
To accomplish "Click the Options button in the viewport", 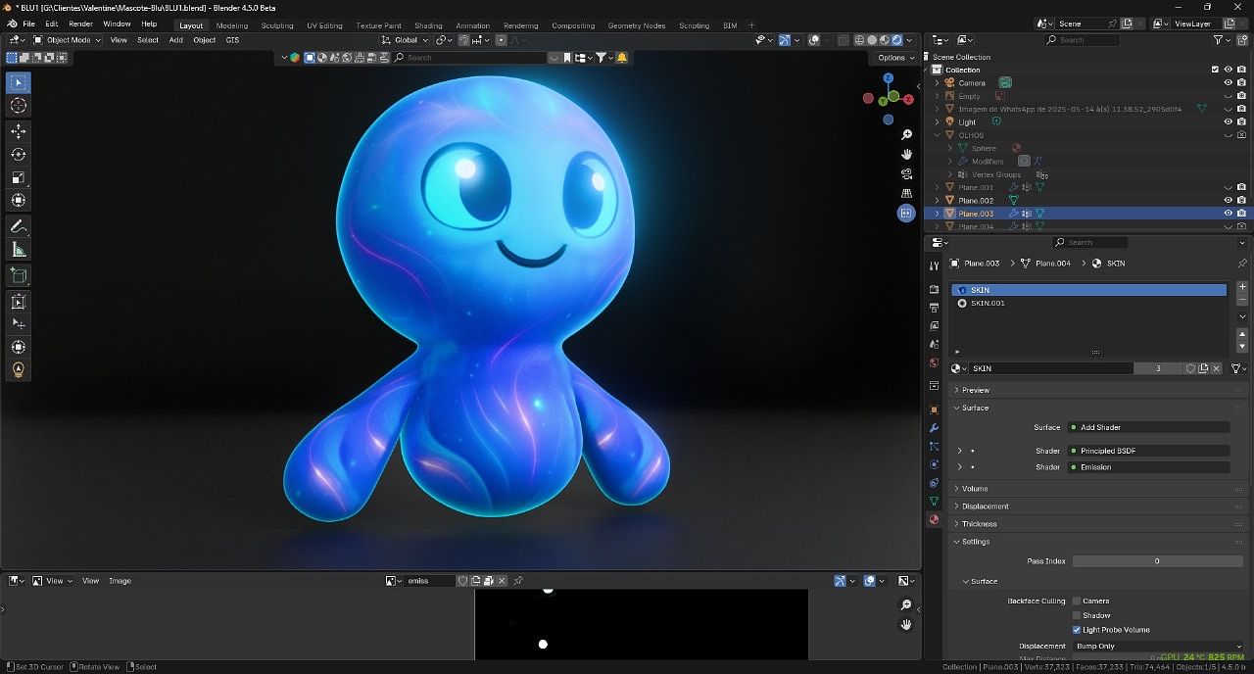I will (x=894, y=58).
